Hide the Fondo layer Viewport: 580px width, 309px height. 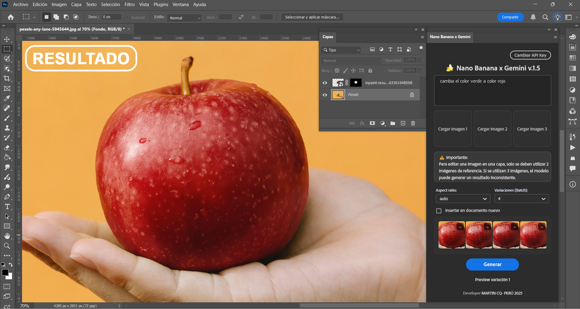click(x=325, y=95)
